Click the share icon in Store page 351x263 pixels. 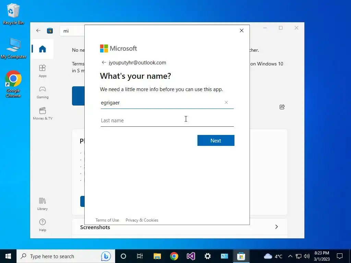[282, 107]
